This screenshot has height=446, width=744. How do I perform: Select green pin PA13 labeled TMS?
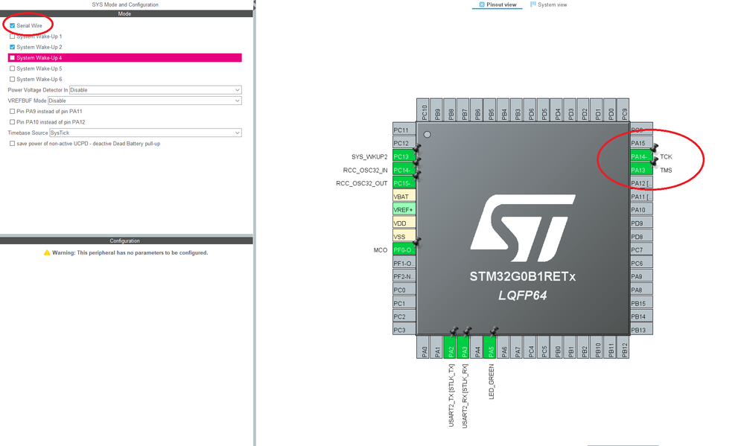[641, 170]
